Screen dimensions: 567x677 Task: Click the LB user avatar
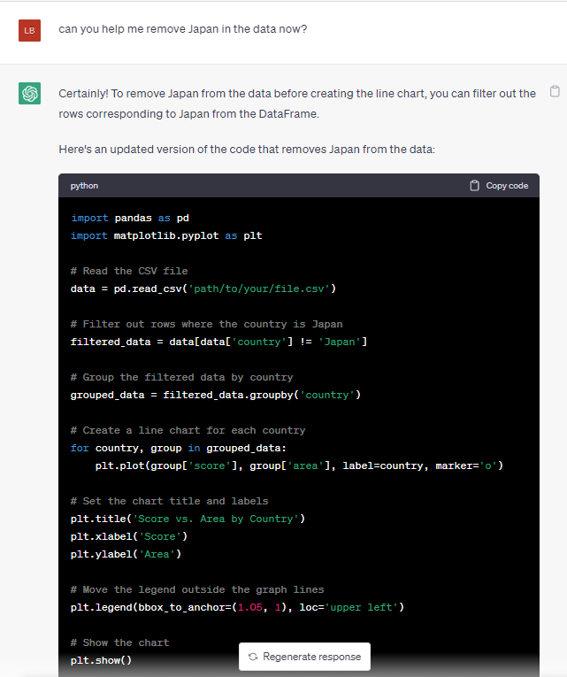(30, 31)
